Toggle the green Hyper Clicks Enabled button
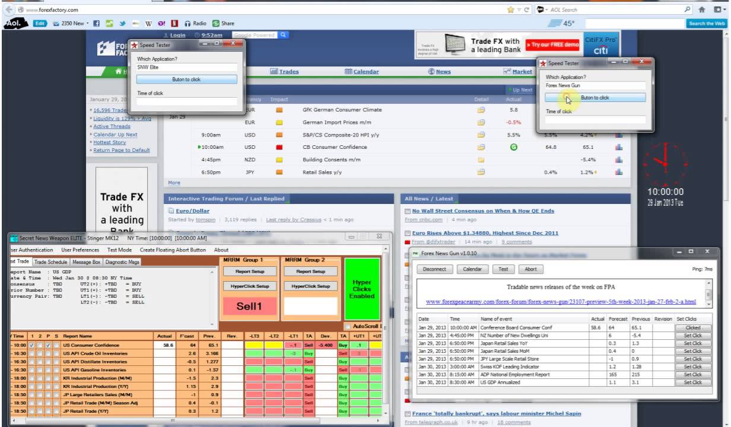 362,289
